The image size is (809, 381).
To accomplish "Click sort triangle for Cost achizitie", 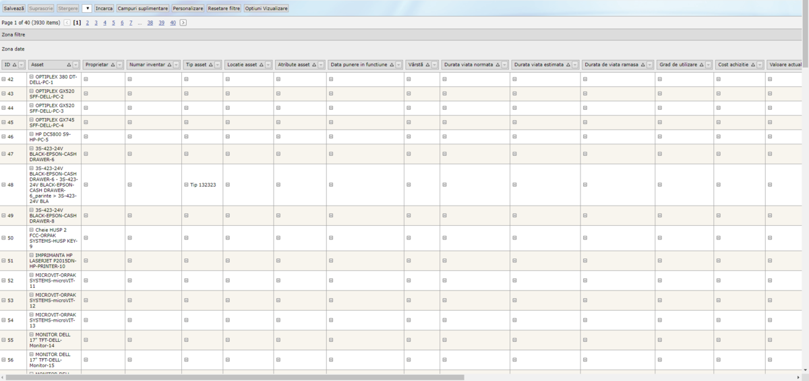I will click(x=753, y=65).
